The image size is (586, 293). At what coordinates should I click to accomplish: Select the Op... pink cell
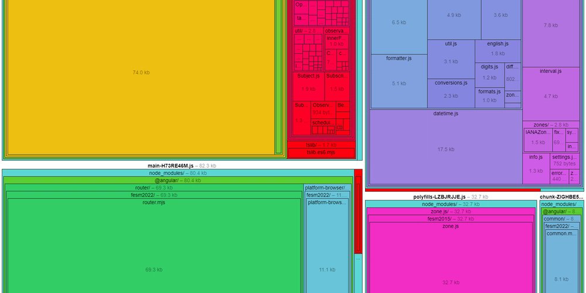pyautogui.click(x=301, y=7)
